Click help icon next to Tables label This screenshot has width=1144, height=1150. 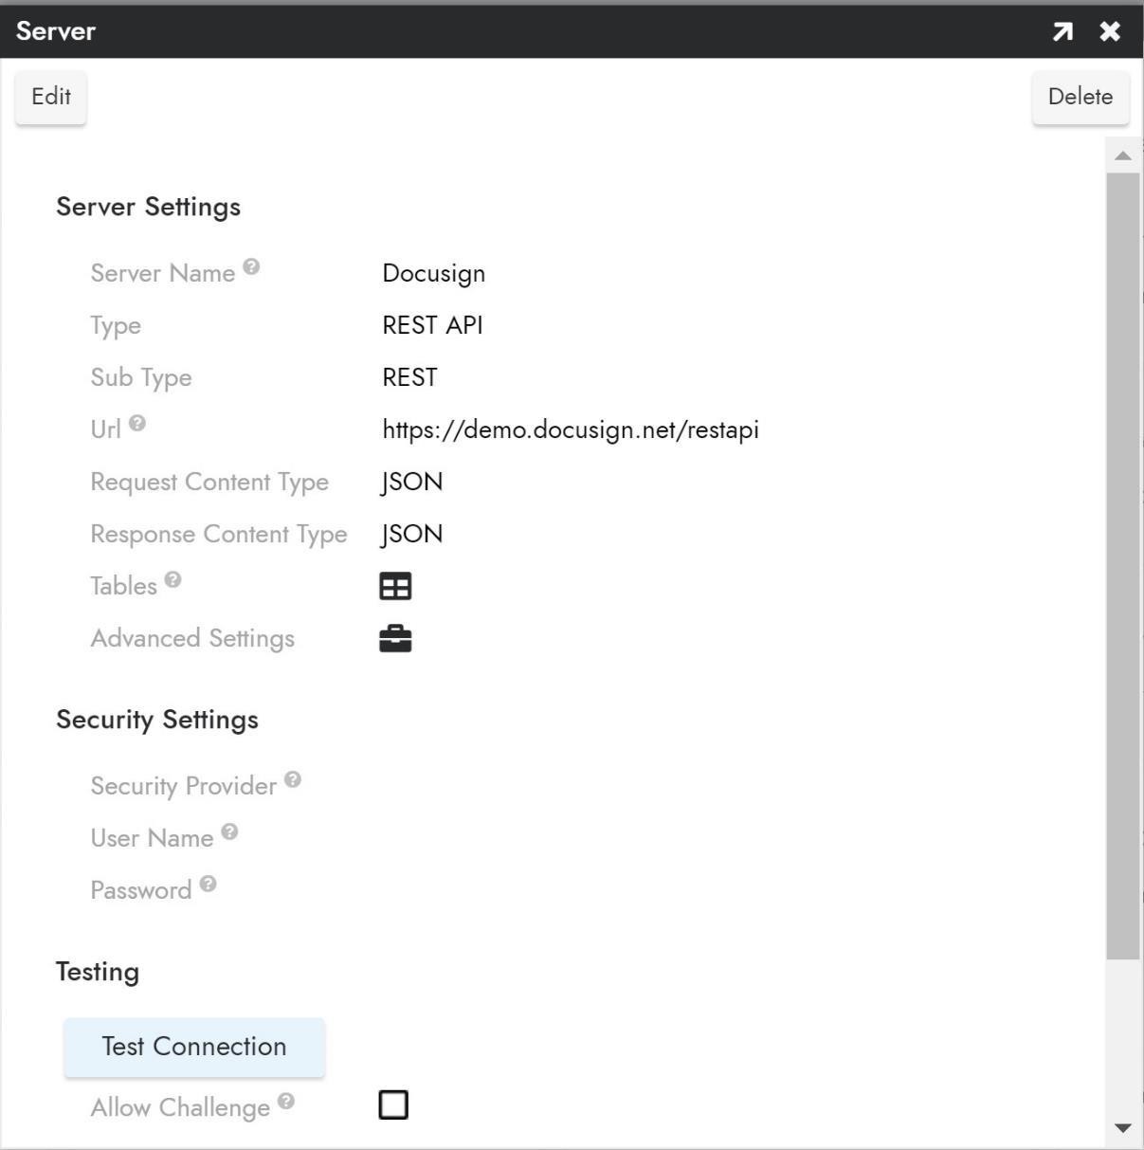click(x=173, y=579)
